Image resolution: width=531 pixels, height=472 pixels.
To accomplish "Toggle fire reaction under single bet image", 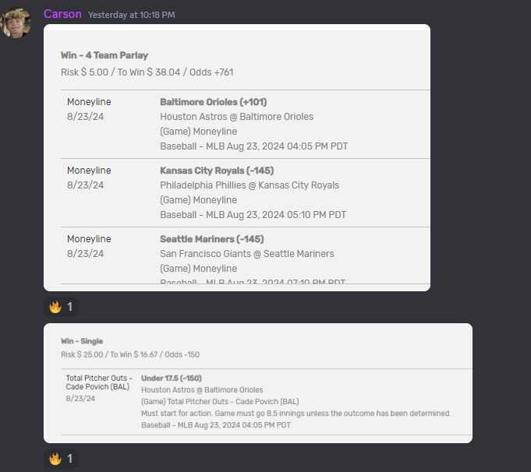I will click(x=61, y=459).
